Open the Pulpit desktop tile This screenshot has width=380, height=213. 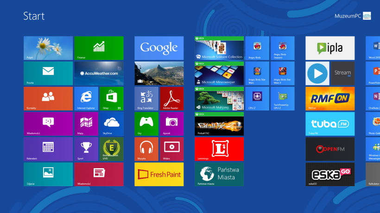coord(48,48)
